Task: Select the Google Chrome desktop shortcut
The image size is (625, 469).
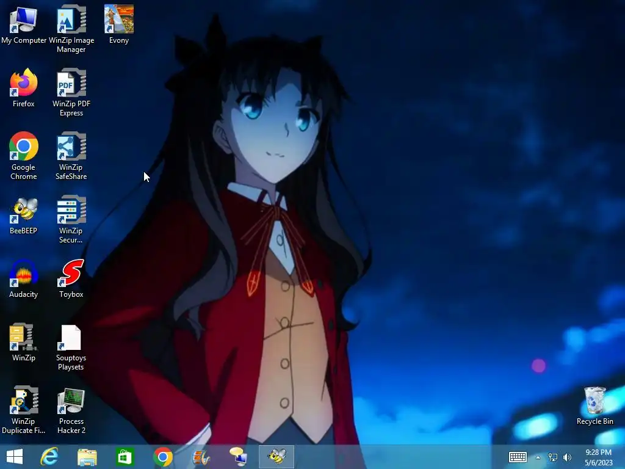Action: coord(24,156)
